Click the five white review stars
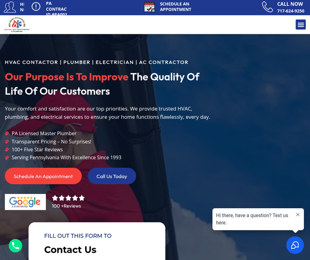Screen dimensions: 310x260 click(x=68, y=198)
